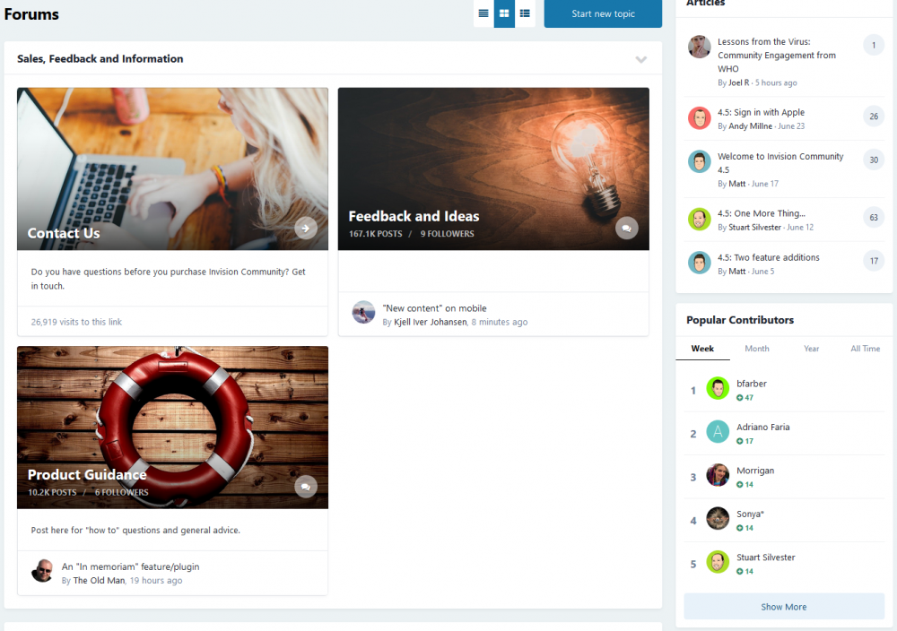Screen dimensions: 897x631
Task: Click Kjell Iver Johansen's avatar
Action: (363, 314)
